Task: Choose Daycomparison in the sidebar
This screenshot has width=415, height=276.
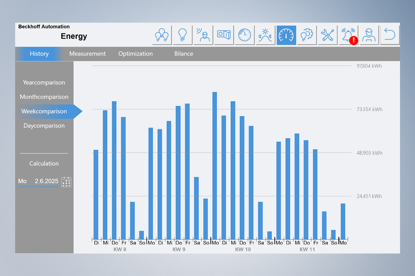Action: [x=44, y=126]
